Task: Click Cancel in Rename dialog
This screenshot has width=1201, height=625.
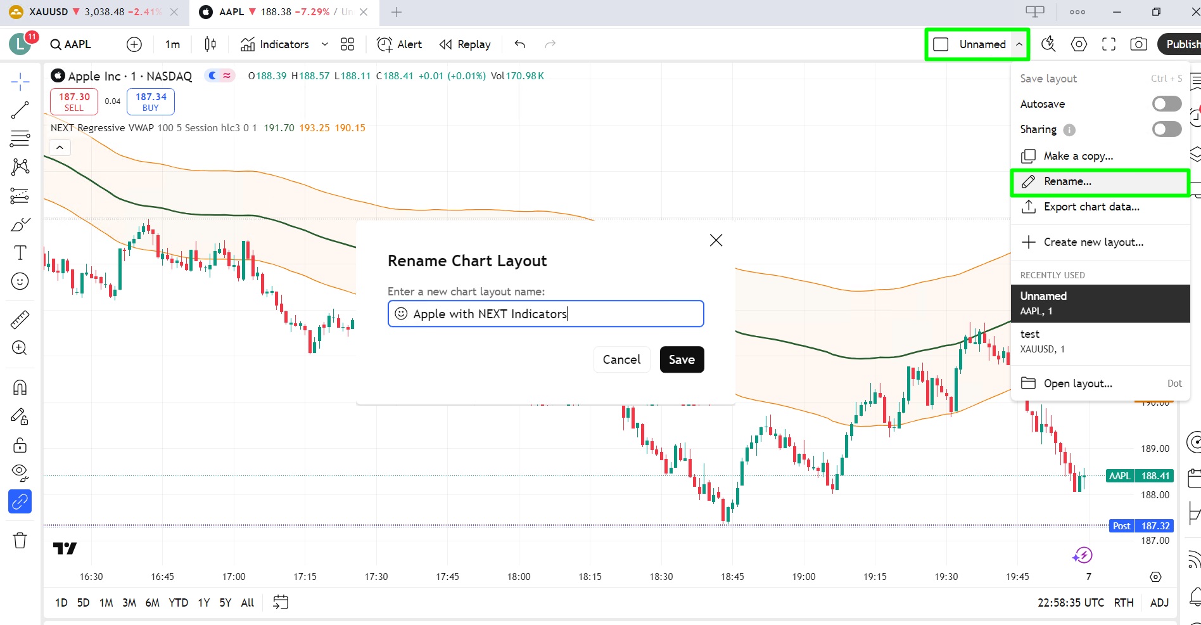Action: coord(621,359)
